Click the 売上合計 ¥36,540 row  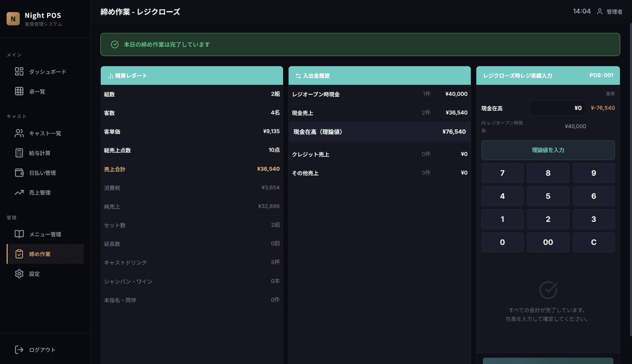192,169
